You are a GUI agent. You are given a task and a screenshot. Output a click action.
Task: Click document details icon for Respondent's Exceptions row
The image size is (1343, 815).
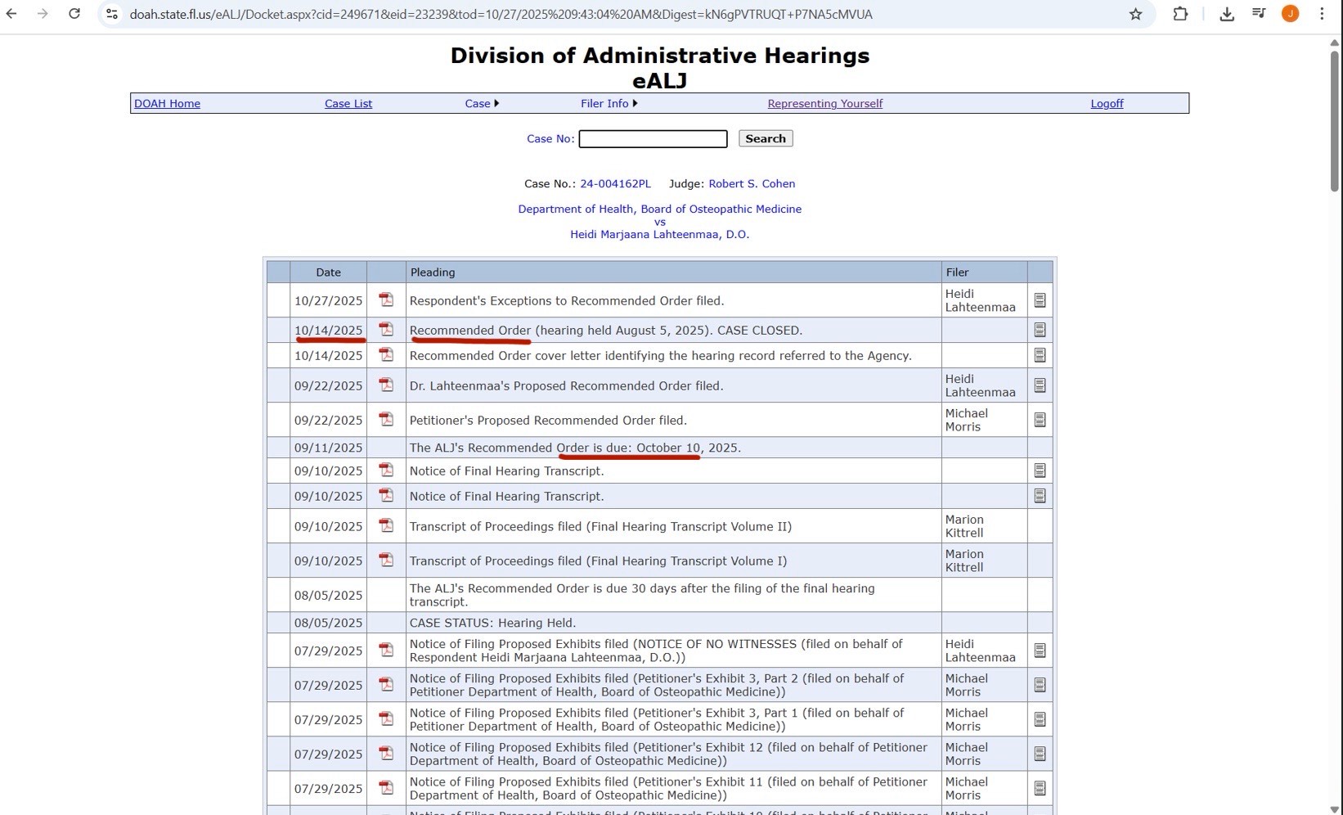coord(1040,300)
